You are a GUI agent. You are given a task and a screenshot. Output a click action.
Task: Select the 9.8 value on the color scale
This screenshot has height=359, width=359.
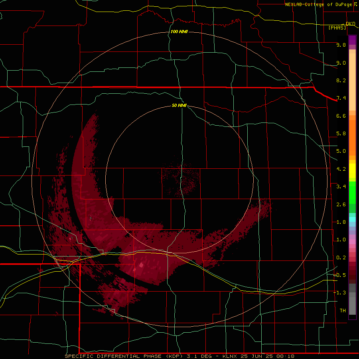(341, 45)
